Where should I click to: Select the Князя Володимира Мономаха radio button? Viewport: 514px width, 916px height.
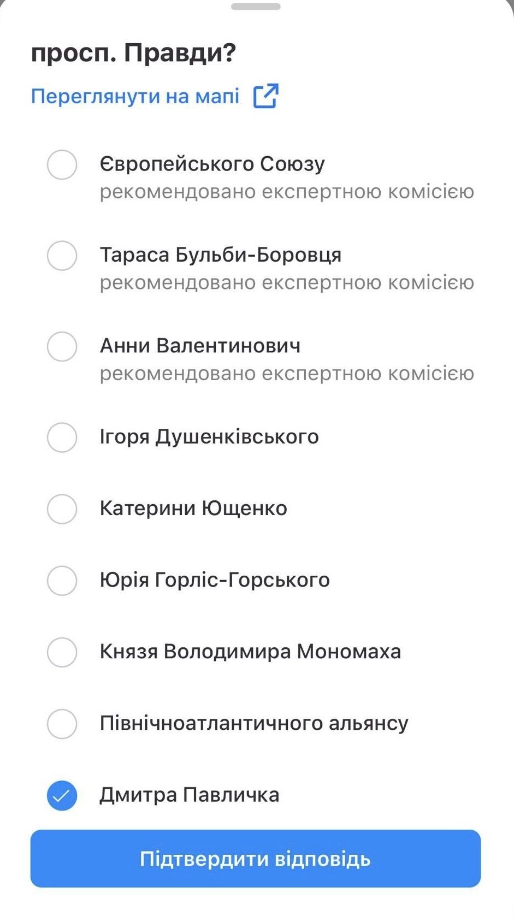click(62, 652)
